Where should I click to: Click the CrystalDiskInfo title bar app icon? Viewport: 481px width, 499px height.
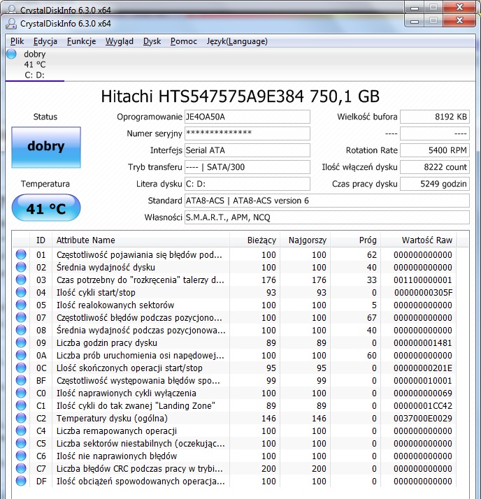coord(11,24)
